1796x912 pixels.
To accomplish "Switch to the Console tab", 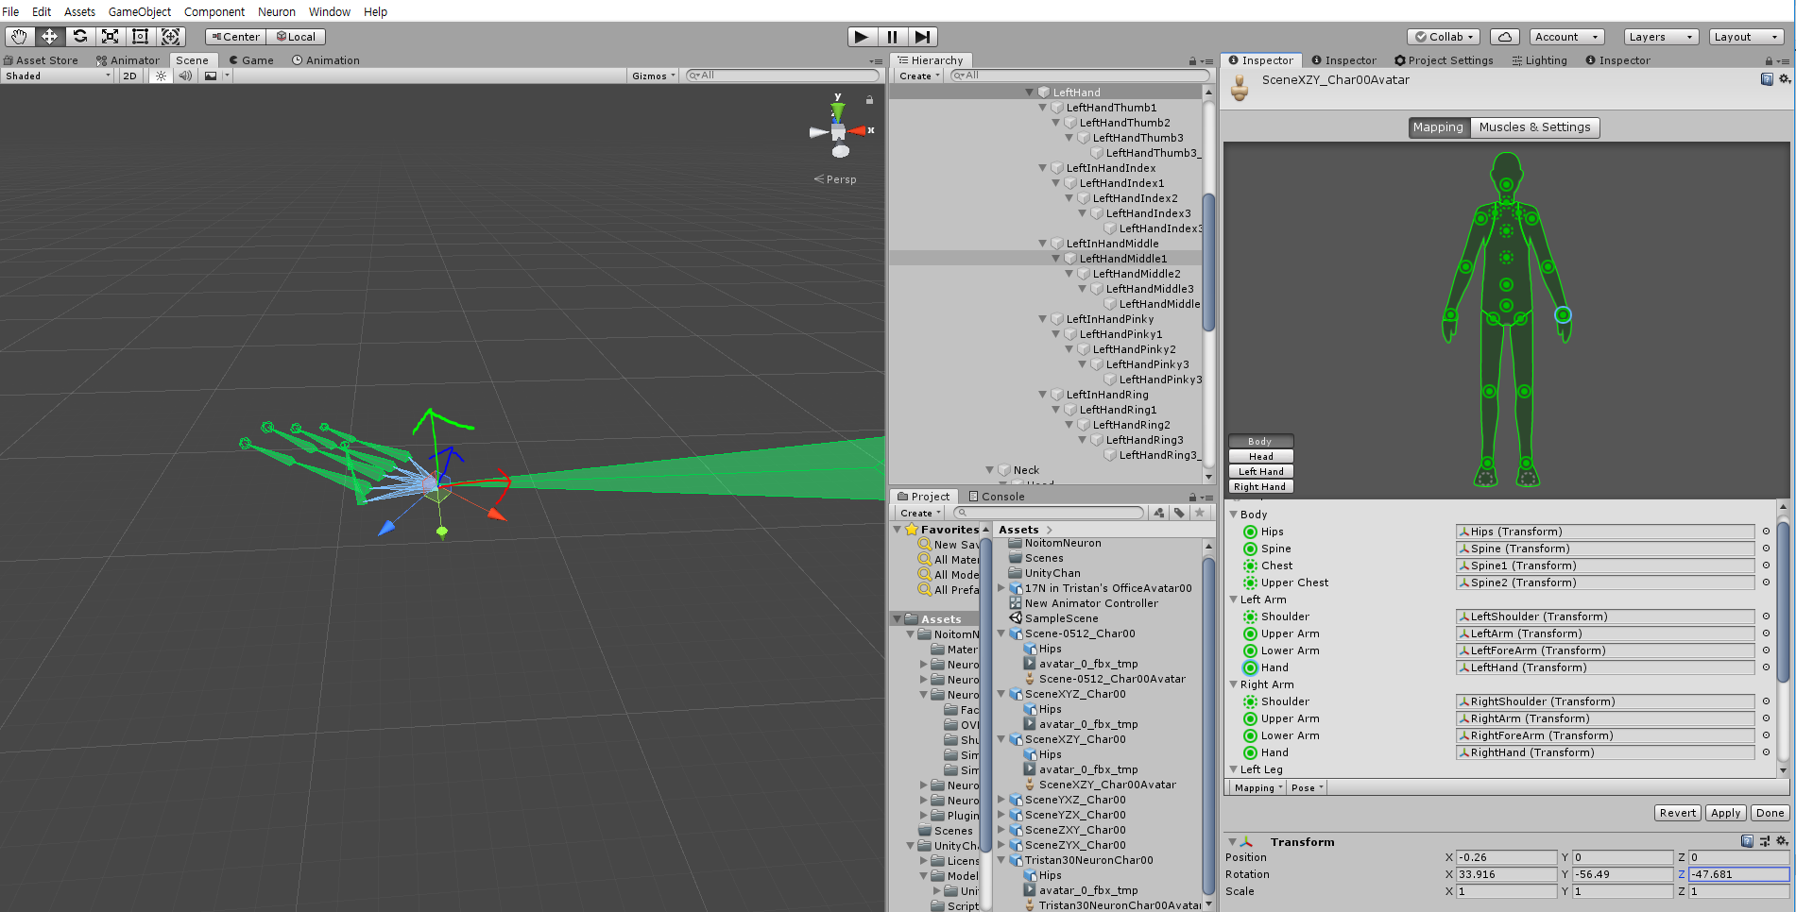I will (997, 497).
